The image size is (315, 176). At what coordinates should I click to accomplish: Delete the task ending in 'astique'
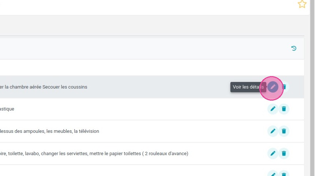pos(284,109)
